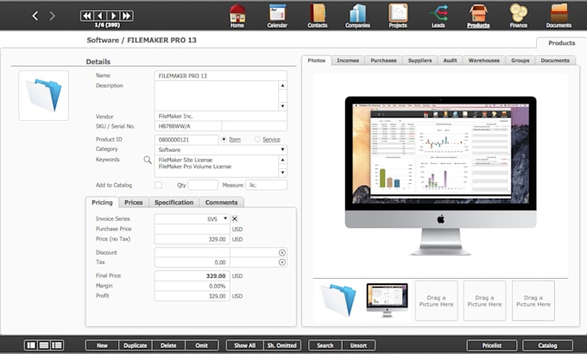The height and width of the screenshot is (354, 587).
Task: Open the Documents tab in product panel
Action: 555,60
